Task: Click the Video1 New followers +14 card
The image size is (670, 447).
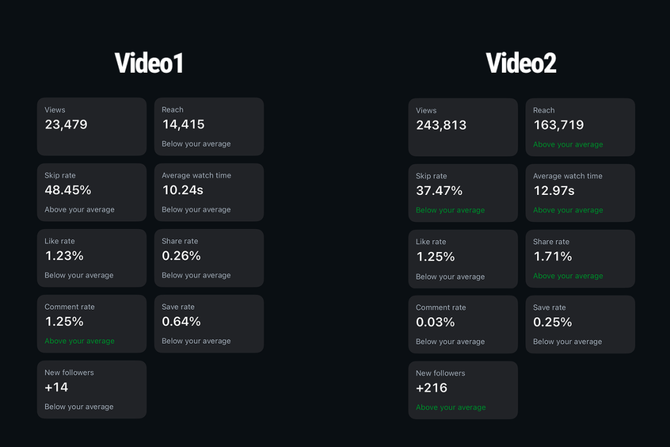Action: 92,389
